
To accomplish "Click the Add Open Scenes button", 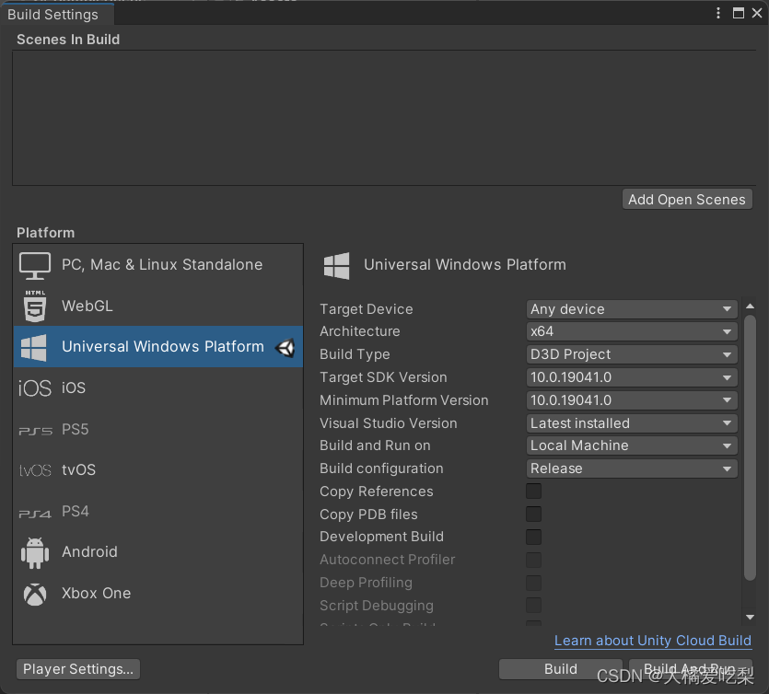I will (x=687, y=200).
